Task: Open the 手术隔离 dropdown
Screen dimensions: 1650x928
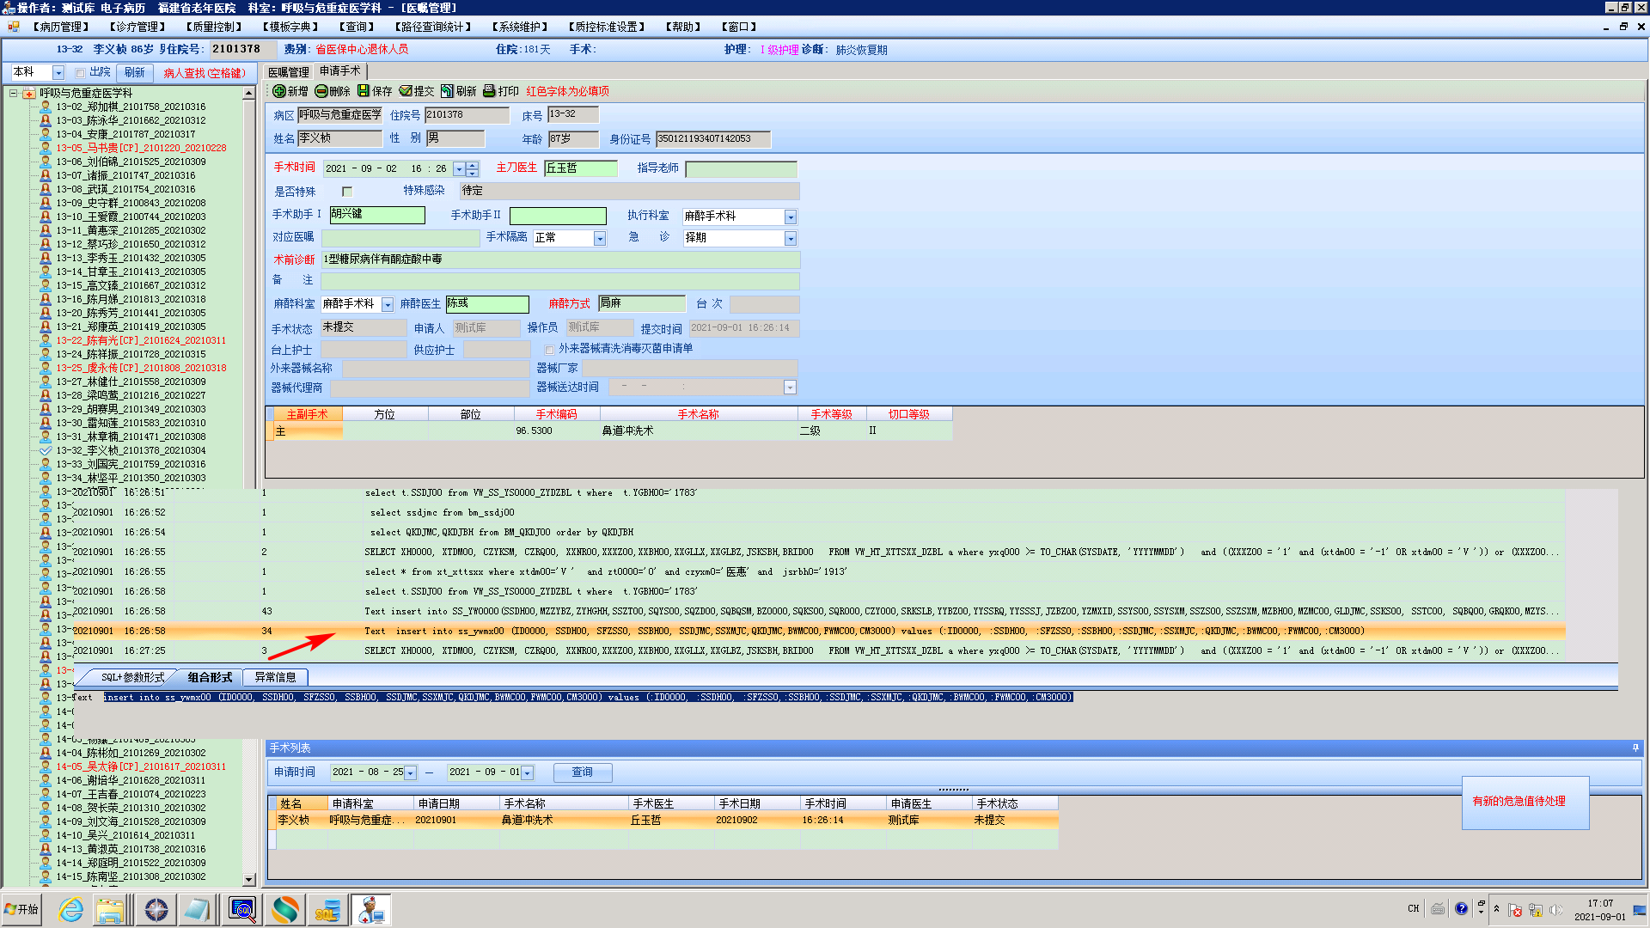Action: pos(600,239)
